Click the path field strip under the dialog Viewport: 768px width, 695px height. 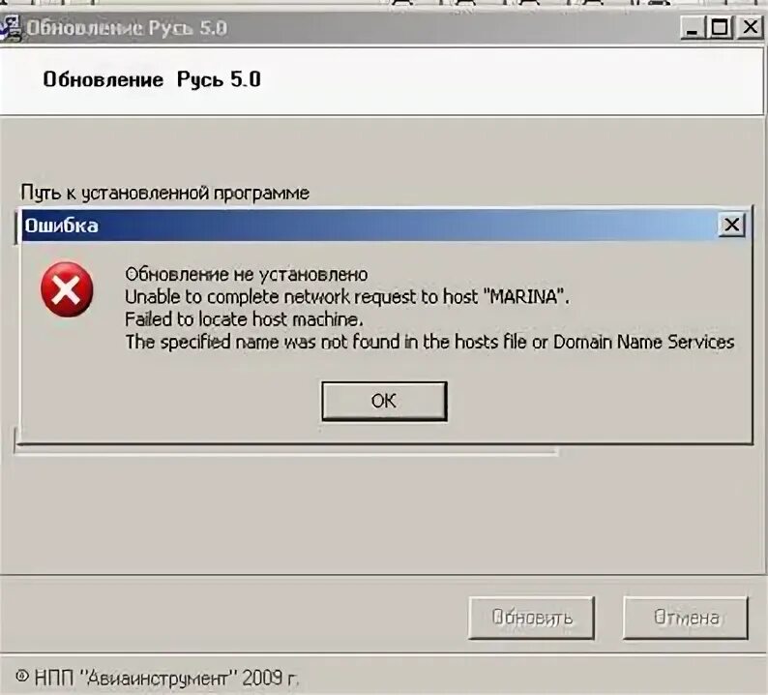pyautogui.click(x=286, y=450)
